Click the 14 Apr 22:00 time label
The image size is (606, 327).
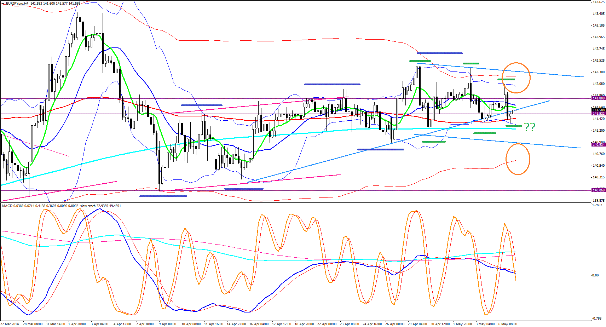click(236, 324)
